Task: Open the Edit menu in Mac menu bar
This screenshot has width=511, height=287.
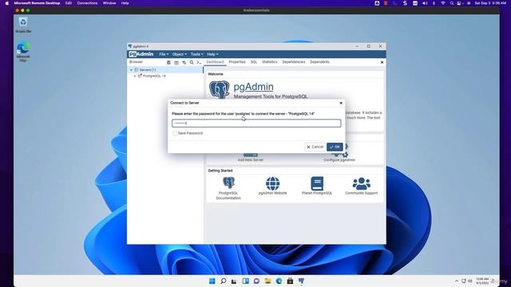Action: (69, 3)
